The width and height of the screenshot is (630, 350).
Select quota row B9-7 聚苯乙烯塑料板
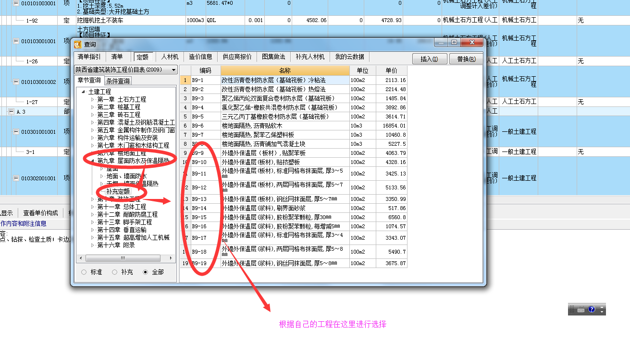pos(294,135)
